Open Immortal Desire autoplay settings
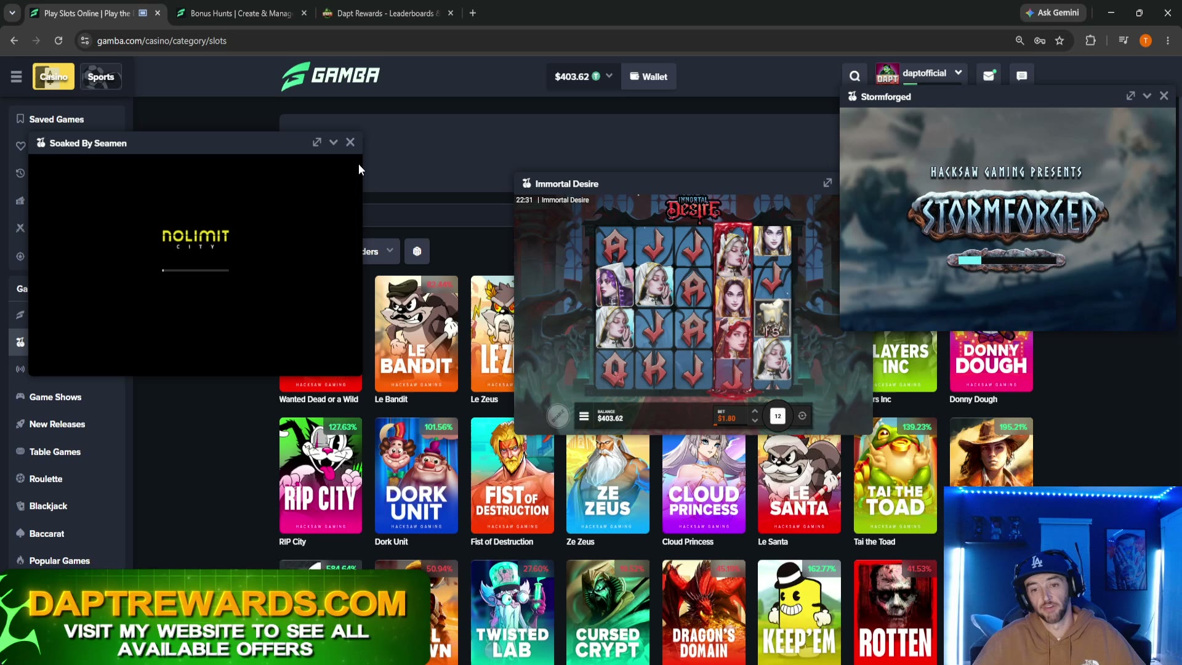Screen dimensions: 1182x665 (x=802, y=416)
